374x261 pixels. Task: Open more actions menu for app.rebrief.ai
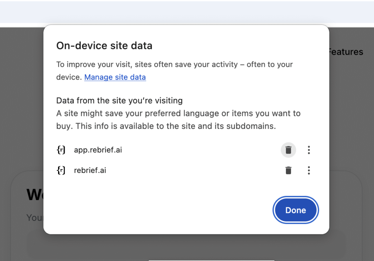pos(309,150)
